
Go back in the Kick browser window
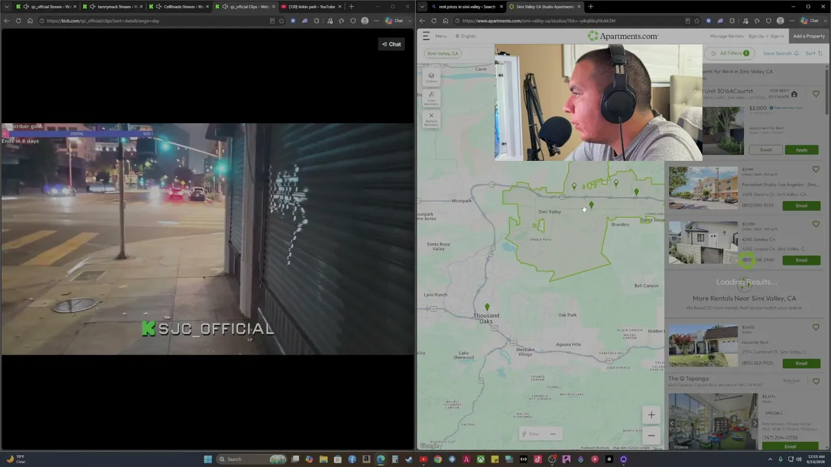[x=6, y=21]
